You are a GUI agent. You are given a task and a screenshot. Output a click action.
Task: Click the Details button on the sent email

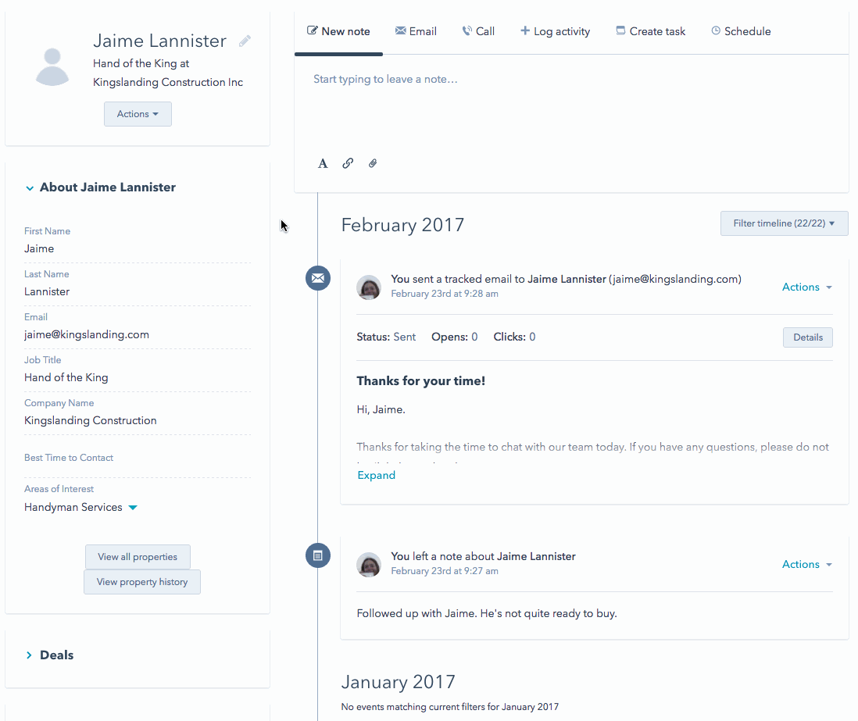pyautogui.click(x=807, y=337)
